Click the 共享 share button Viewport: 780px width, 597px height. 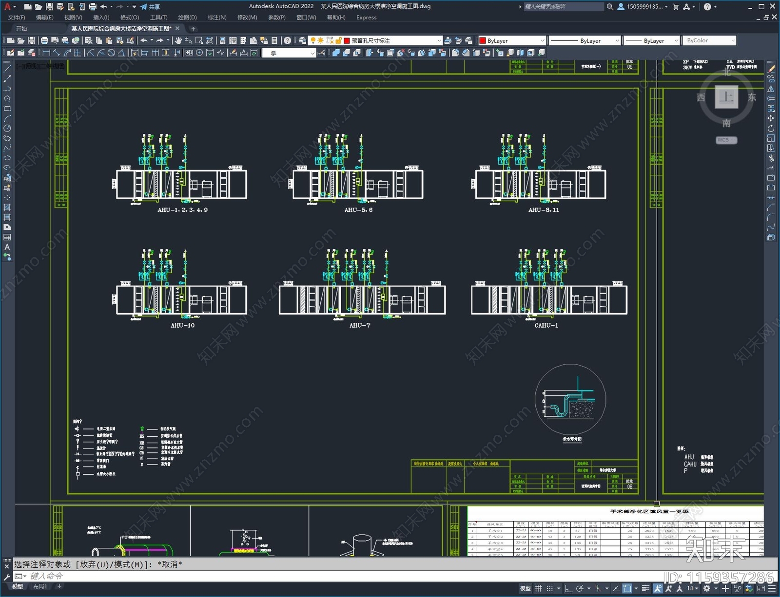click(150, 6)
